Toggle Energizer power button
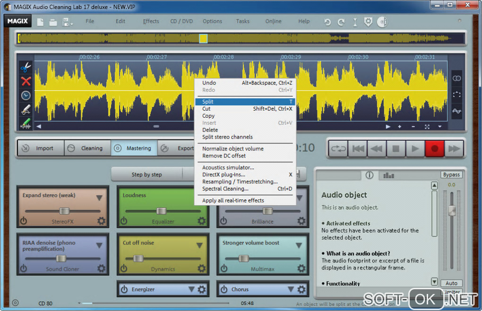The image size is (482, 311). pyautogui.click(x=124, y=289)
